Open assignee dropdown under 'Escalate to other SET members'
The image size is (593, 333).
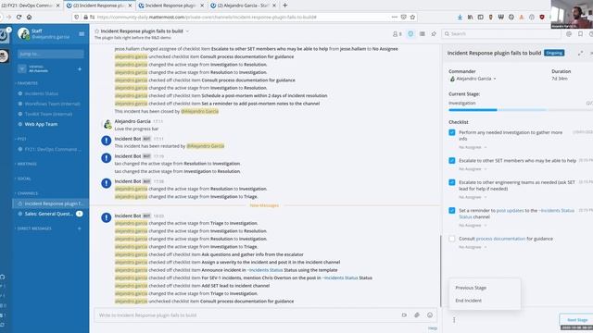(x=473, y=169)
